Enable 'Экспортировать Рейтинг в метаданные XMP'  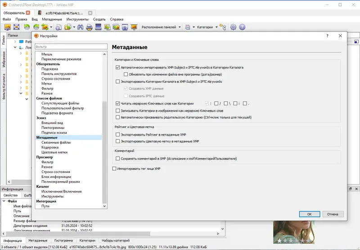tap(117, 134)
